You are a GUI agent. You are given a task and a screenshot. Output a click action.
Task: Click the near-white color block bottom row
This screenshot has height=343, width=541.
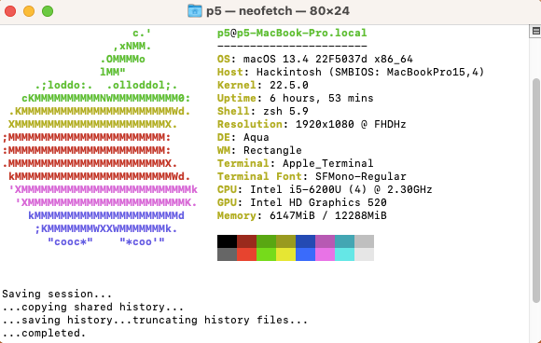tap(364, 254)
